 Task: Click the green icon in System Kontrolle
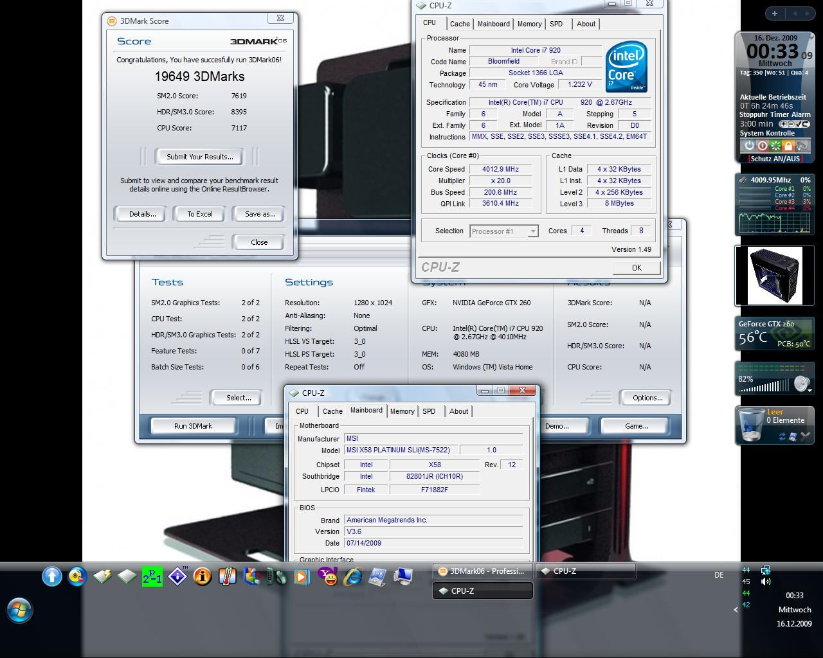point(775,146)
